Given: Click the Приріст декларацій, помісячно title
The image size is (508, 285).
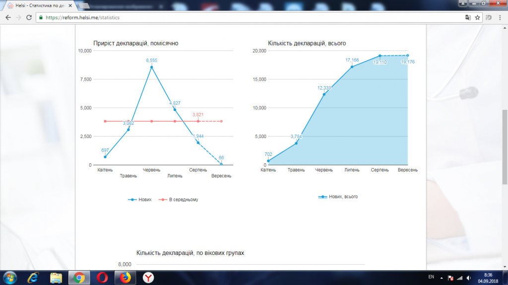Looking at the screenshot, I should click(x=136, y=44).
